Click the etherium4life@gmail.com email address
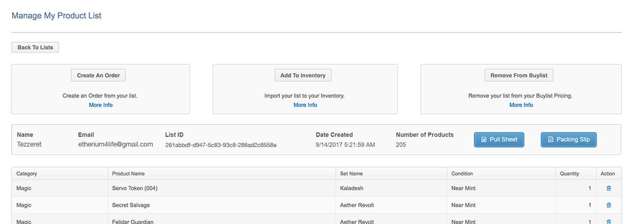 point(115,144)
